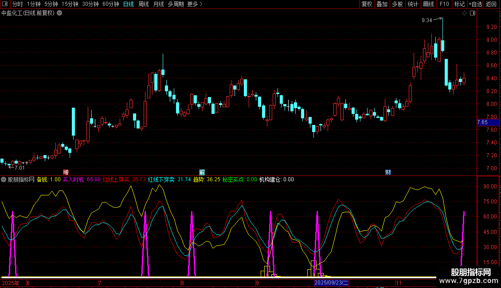The image size is (501, 288).
Task: Click the 财 event marker on chart
Action: (388, 172)
